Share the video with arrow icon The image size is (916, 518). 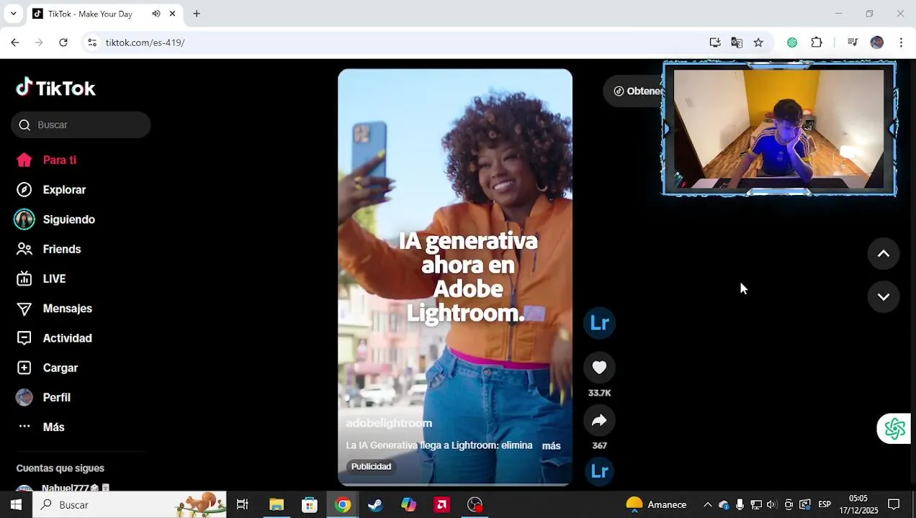[x=599, y=421]
